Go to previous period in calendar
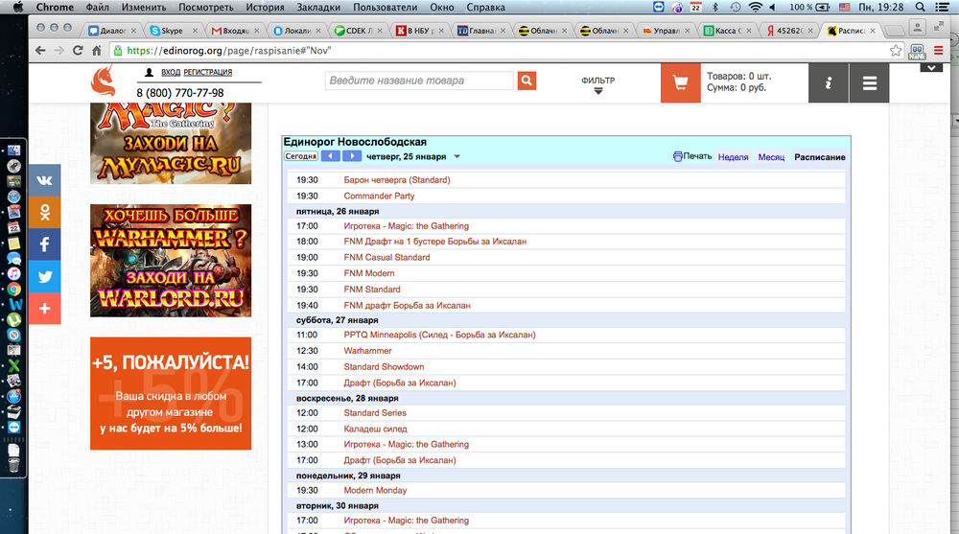The height and width of the screenshot is (534, 959). point(331,156)
